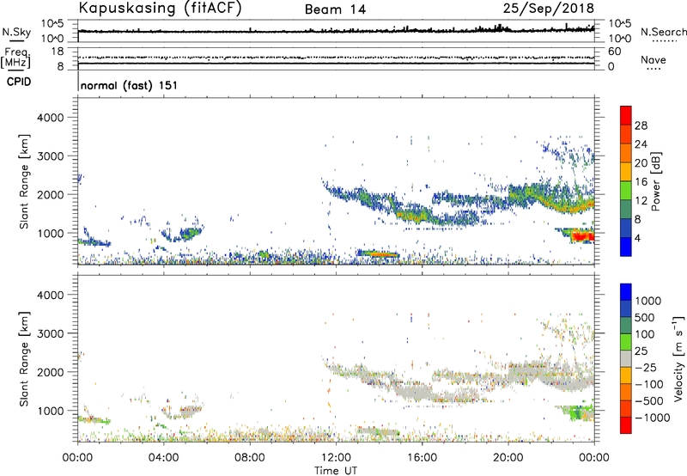Click the velocity panel 'Slant Range [km]' label
The height and width of the screenshot is (476, 687).
pos(25,359)
